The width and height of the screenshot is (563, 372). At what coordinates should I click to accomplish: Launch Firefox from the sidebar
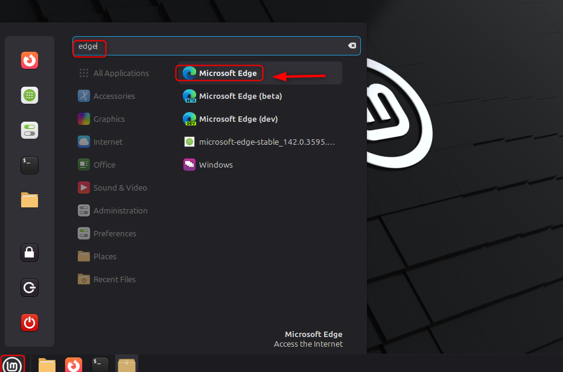pos(30,60)
